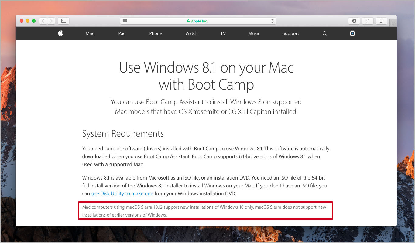Minimize Safari with the yellow button
The image size is (415, 243).
click(28, 21)
